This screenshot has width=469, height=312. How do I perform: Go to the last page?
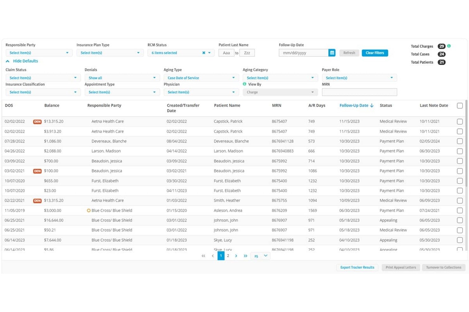point(245,256)
